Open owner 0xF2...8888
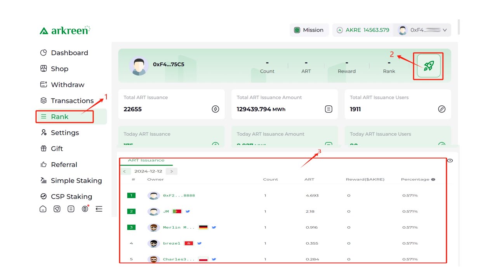Viewport: 497px width, 279px height. pos(179,196)
